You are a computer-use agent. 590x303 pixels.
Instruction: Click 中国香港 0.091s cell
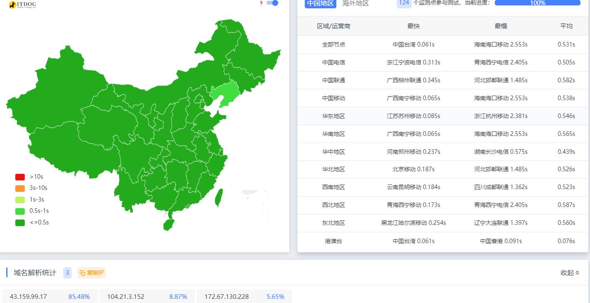[501, 241]
